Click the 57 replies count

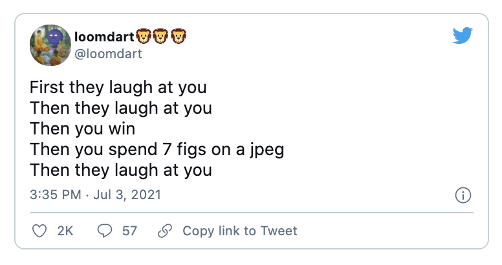click(x=129, y=231)
